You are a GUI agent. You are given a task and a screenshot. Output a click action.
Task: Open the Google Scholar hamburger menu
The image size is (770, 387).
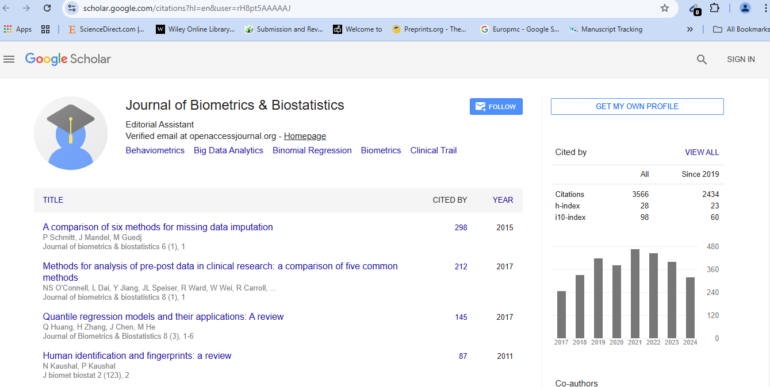[9, 59]
